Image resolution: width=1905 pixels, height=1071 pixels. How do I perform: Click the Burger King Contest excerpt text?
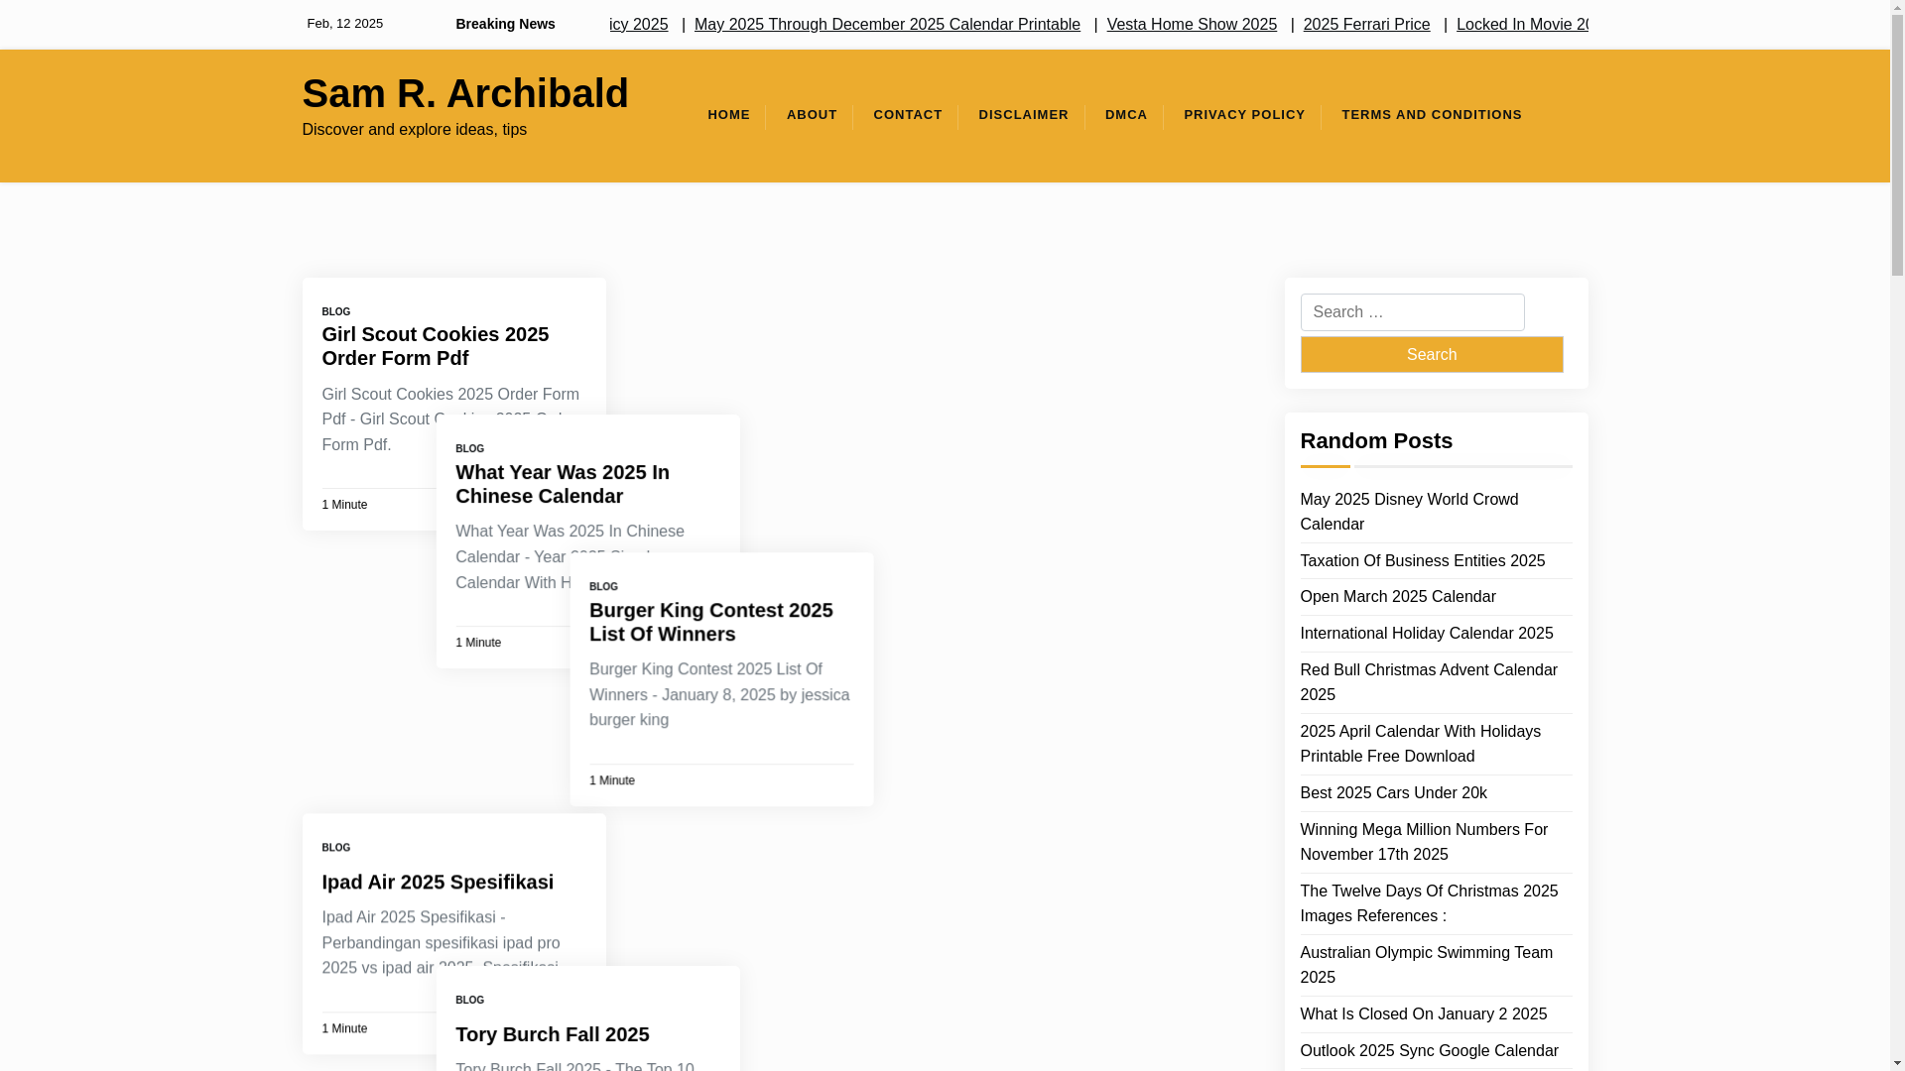point(719,695)
